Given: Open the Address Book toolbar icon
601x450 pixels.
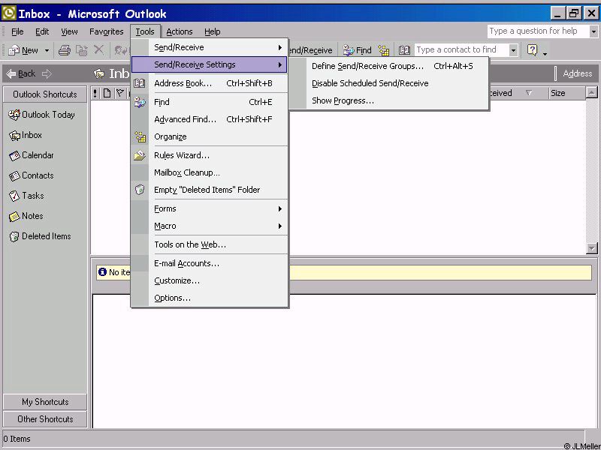Looking at the screenshot, I should (405, 50).
